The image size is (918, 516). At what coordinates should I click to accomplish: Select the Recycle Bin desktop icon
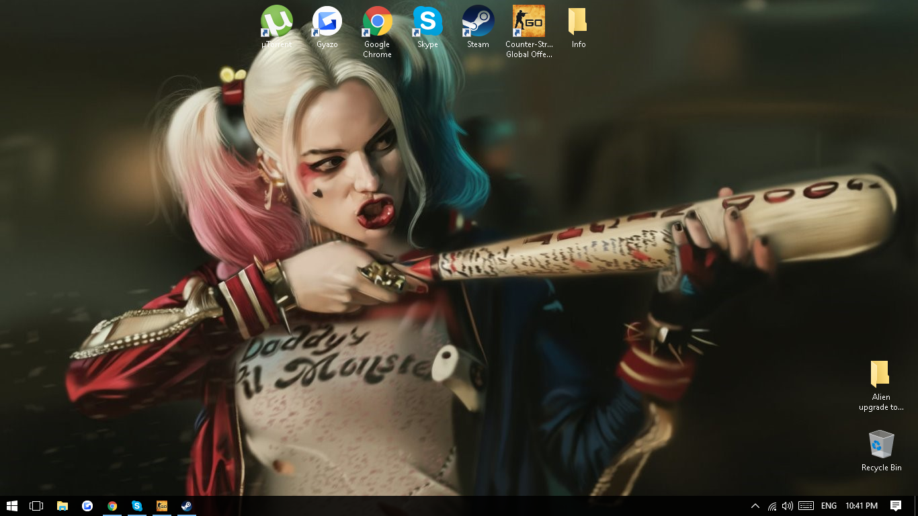(881, 451)
